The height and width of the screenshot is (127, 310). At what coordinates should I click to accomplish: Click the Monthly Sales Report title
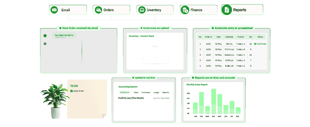coord(197,84)
